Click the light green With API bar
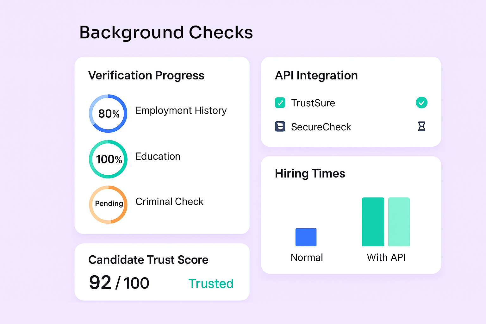The width and height of the screenshot is (486, 324). pos(399,222)
